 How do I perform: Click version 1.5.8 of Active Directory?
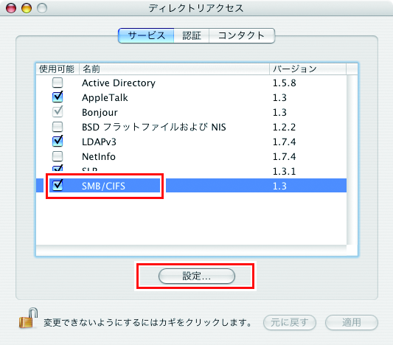click(x=284, y=83)
